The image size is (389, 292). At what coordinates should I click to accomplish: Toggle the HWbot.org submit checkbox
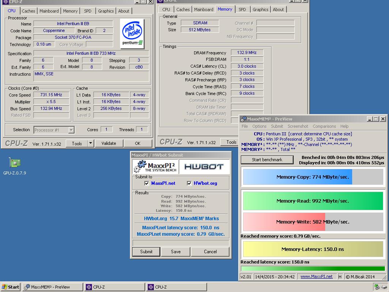pos(189,183)
